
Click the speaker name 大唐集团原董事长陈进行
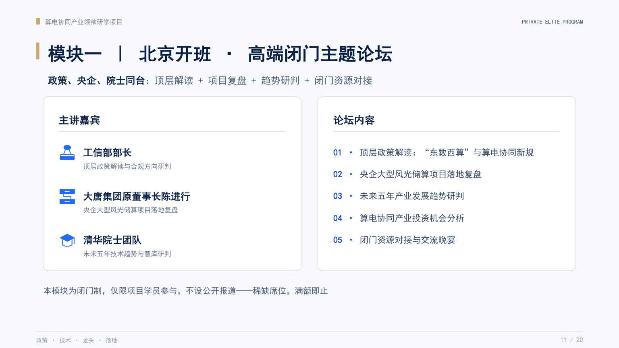(137, 197)
